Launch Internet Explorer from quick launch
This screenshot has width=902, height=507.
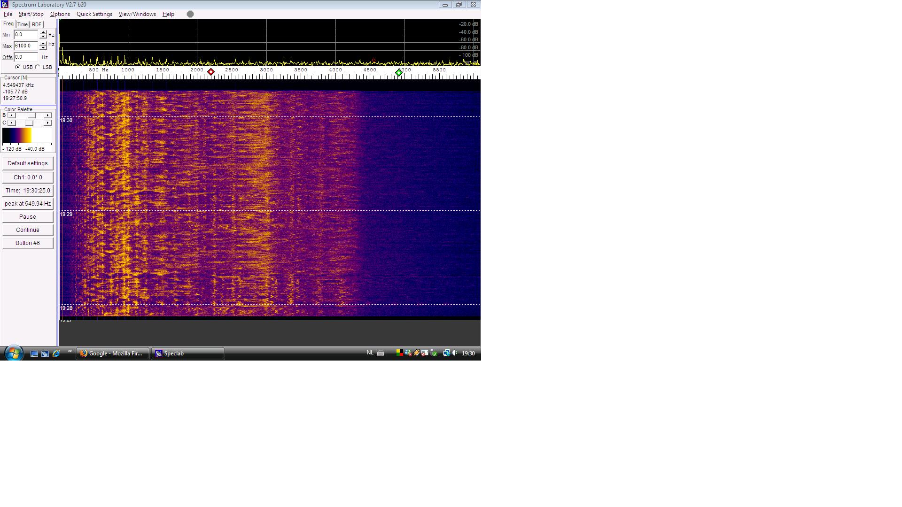pos(56,353)
